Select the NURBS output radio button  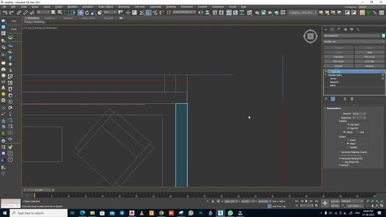[348, 147]
